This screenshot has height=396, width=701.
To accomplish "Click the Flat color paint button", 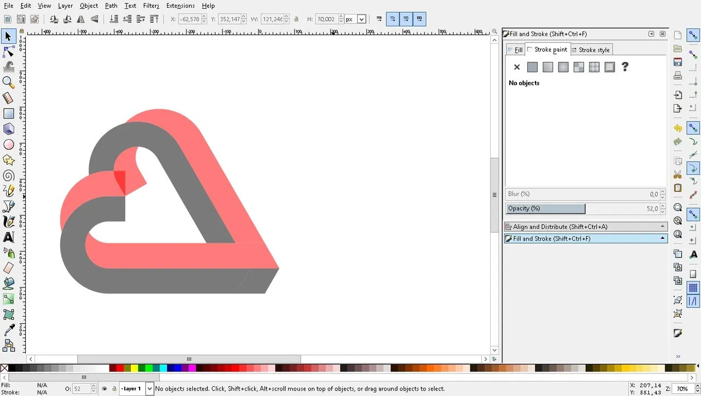I will [x=532, y=67].
